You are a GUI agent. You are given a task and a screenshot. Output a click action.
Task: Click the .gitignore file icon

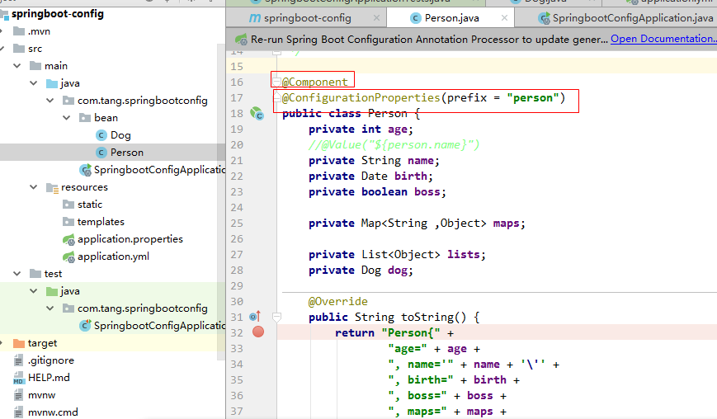click(x=18, y=360)
